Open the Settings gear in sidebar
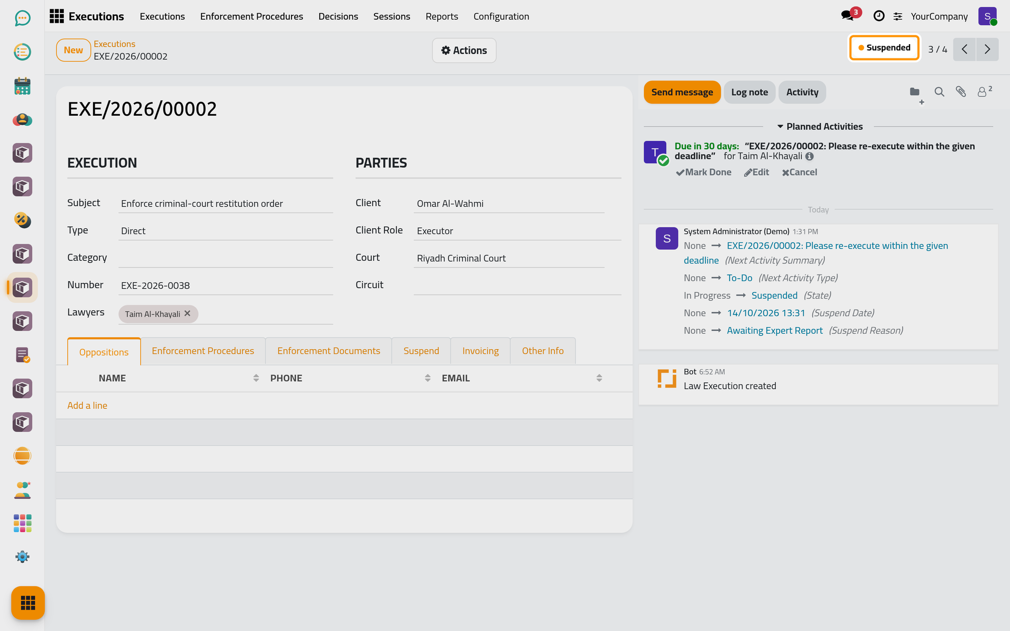 point(22,557)
